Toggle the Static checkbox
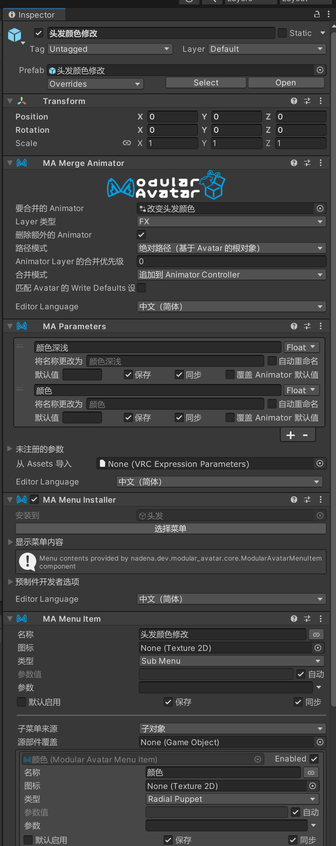This screenshot has width=336, height=846. click(282, 33)
